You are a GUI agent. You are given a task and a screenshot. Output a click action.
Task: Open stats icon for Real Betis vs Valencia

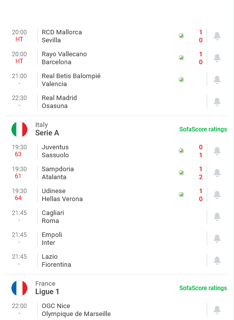tap(181, 80)
